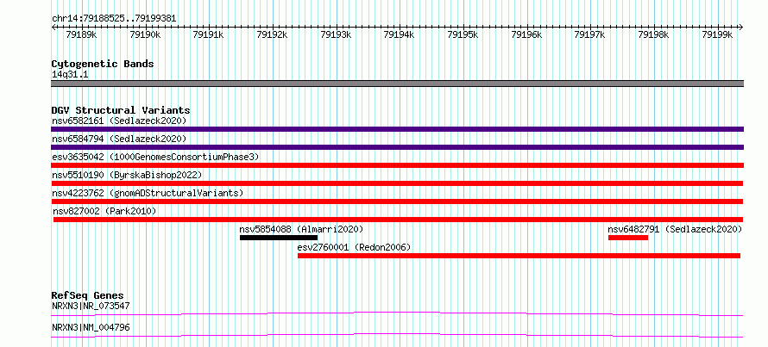This screenshot has width=768, height=347.
Task: Click the 79190k ruler tick
Action: tap(146, 34)
